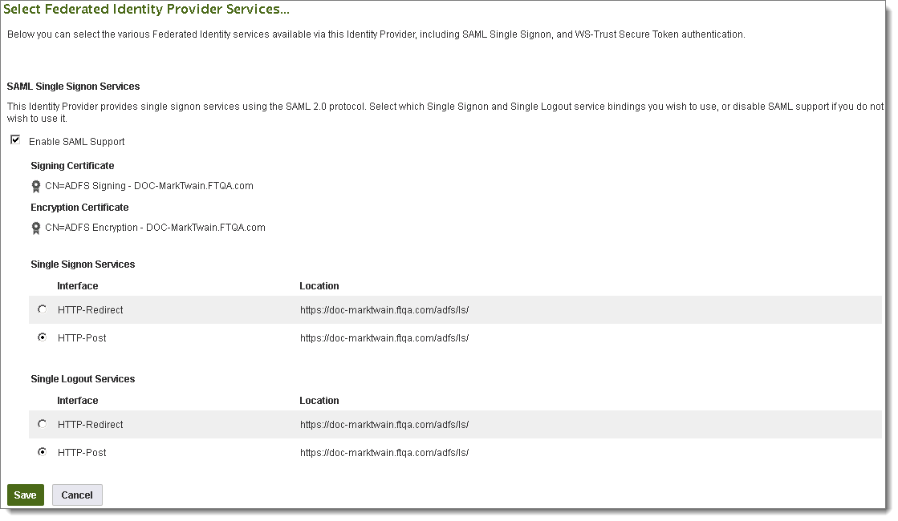Disable the Enable SAML Support checkbox
898x521 pixels.
(14, 140)
